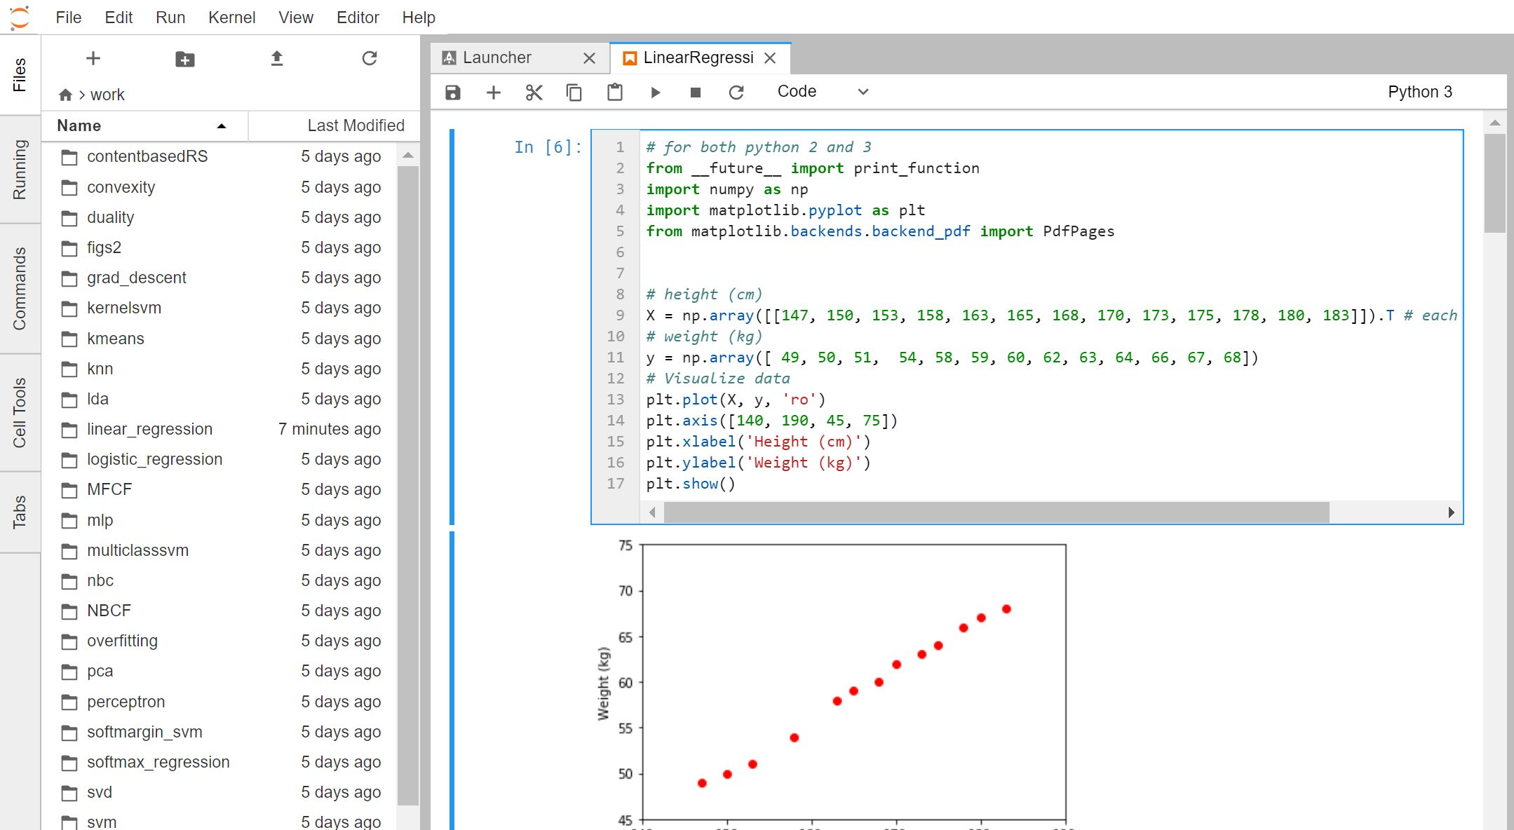Open the Code cell type dropdown
1514x830 pixels.
click(x=823, y=92)
